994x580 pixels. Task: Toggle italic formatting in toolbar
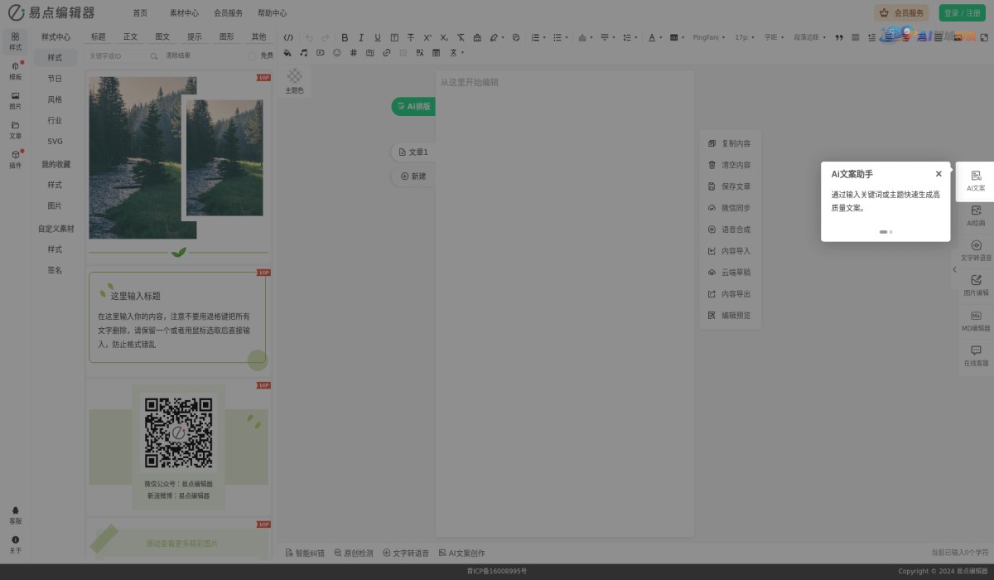coord(361,37)
